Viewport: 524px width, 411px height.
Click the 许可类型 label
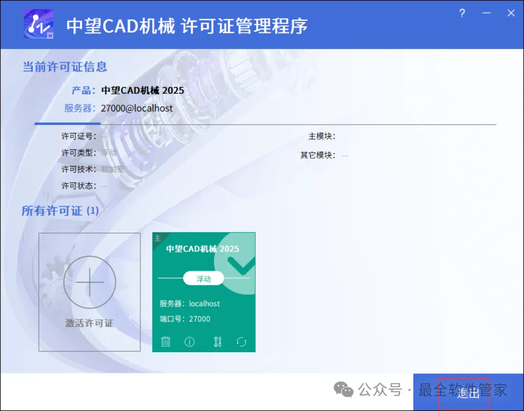79,153
